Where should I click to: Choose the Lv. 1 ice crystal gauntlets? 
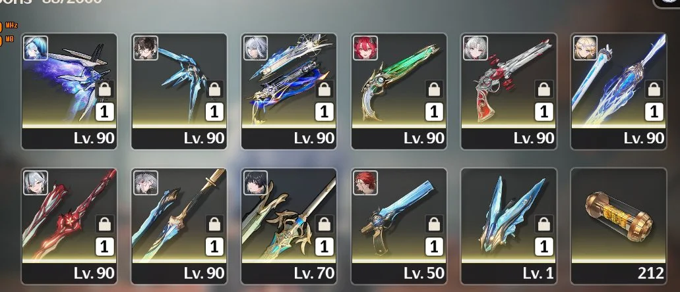click(x=509, y=226)
